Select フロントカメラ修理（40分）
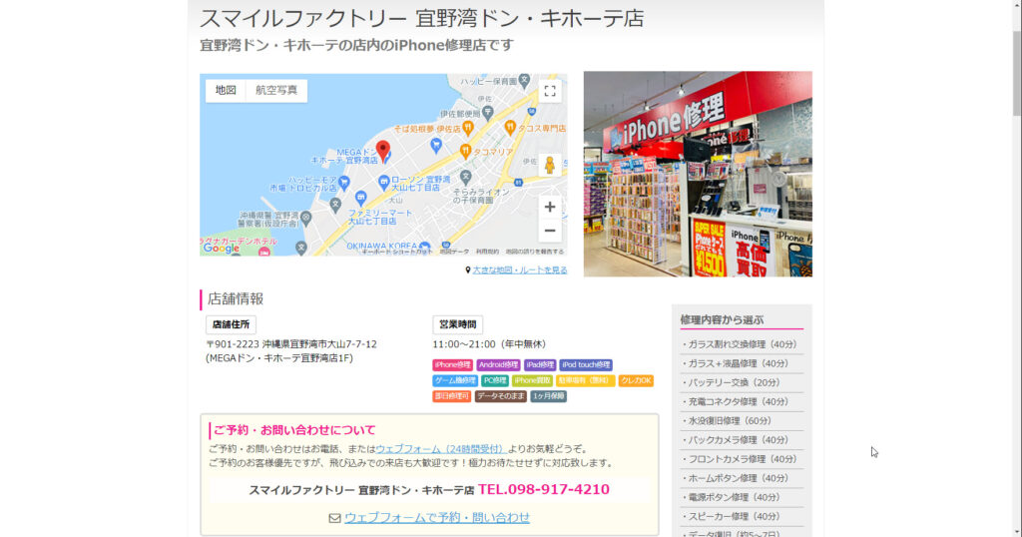This screenshot has width=1022, height=537. pyautogui.click(x=742, y=459)
